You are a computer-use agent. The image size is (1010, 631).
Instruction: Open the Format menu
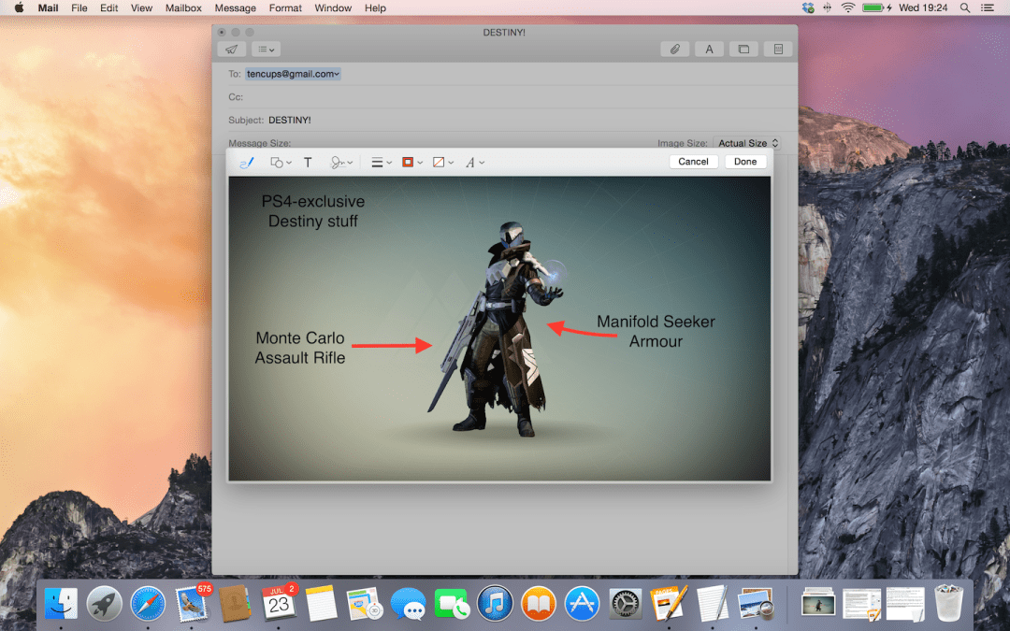coord(285,7)
